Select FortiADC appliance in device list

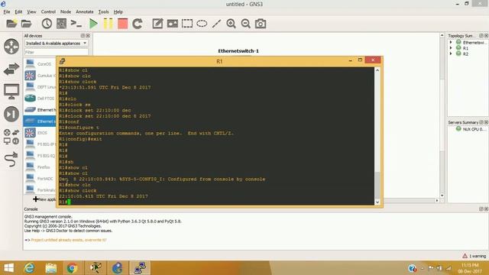(x=40, y=179)
